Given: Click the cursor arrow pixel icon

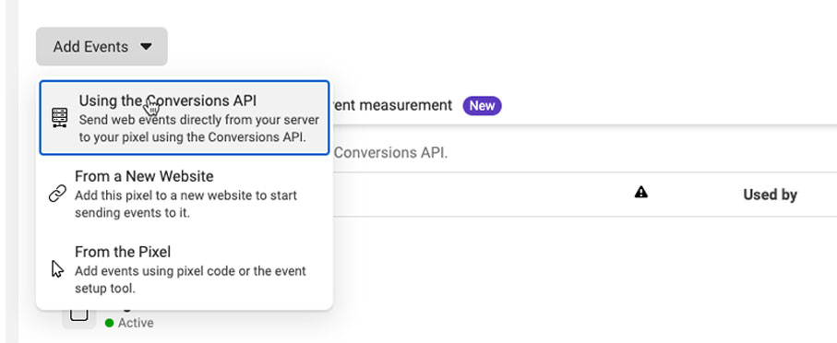Looking at the screenshot, I should (57, 269).
